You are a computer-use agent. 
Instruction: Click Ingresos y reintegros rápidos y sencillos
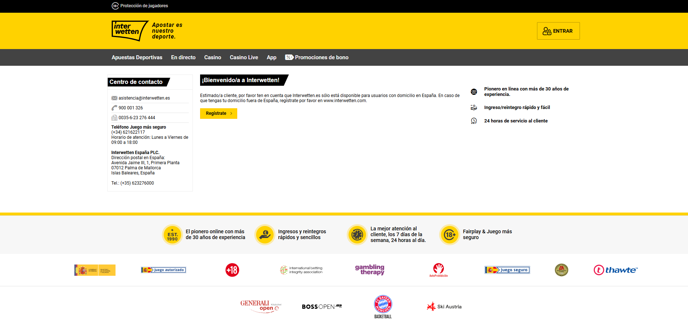[x=302, y=234]
